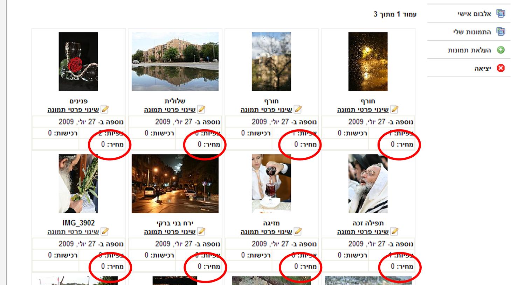Open the pearls and rose thumbnail

[x=78, y=62]
